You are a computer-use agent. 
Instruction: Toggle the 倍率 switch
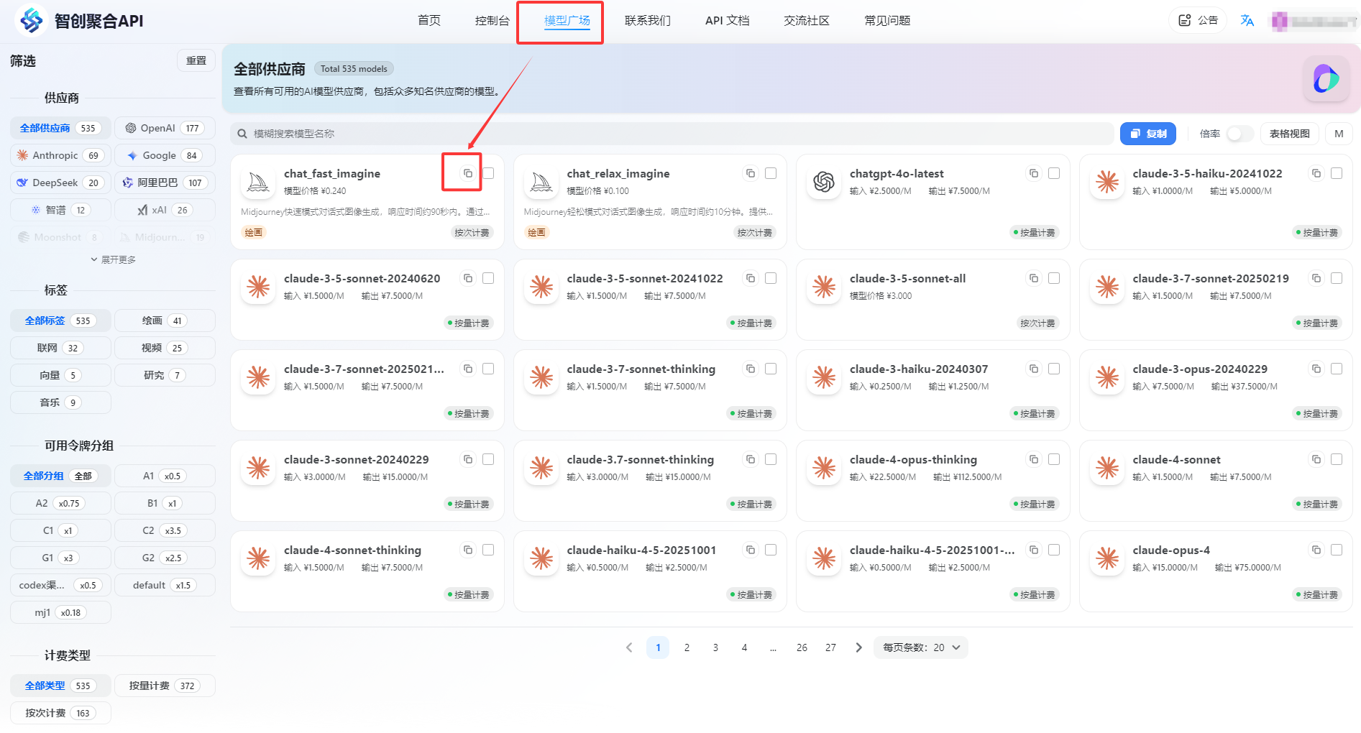click(1239, 133)
